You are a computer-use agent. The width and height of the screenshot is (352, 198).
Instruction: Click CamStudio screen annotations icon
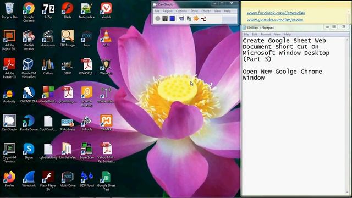[x=189, y=18]
